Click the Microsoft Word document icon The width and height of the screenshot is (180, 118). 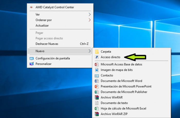coord(97,81)
